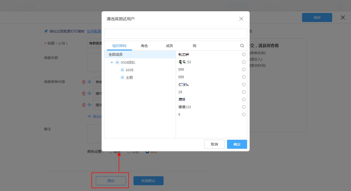
Task: Select the radio button for user 9
Action: pos(244,114)
